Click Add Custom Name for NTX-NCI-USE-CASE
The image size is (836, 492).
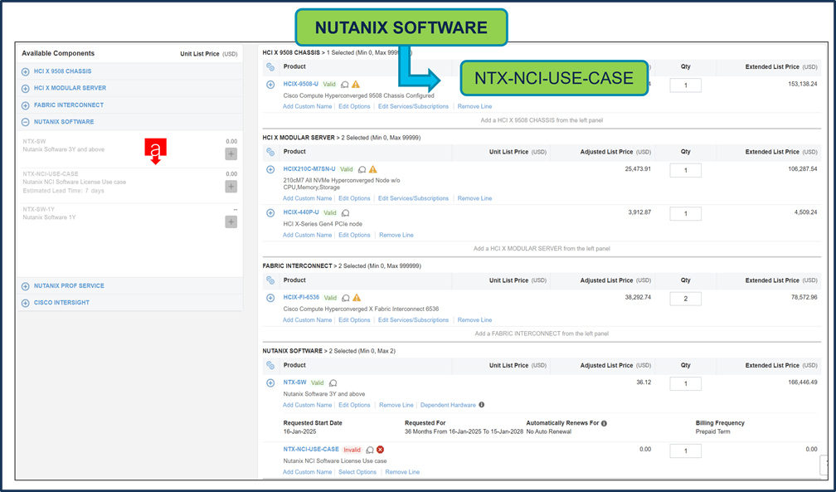(x=307, y=472)
